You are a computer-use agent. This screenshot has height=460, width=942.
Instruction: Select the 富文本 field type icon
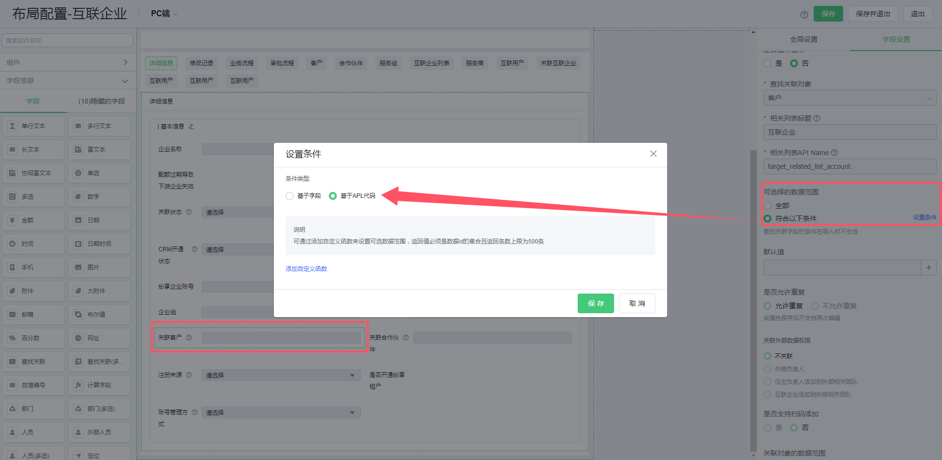[99, 149]
